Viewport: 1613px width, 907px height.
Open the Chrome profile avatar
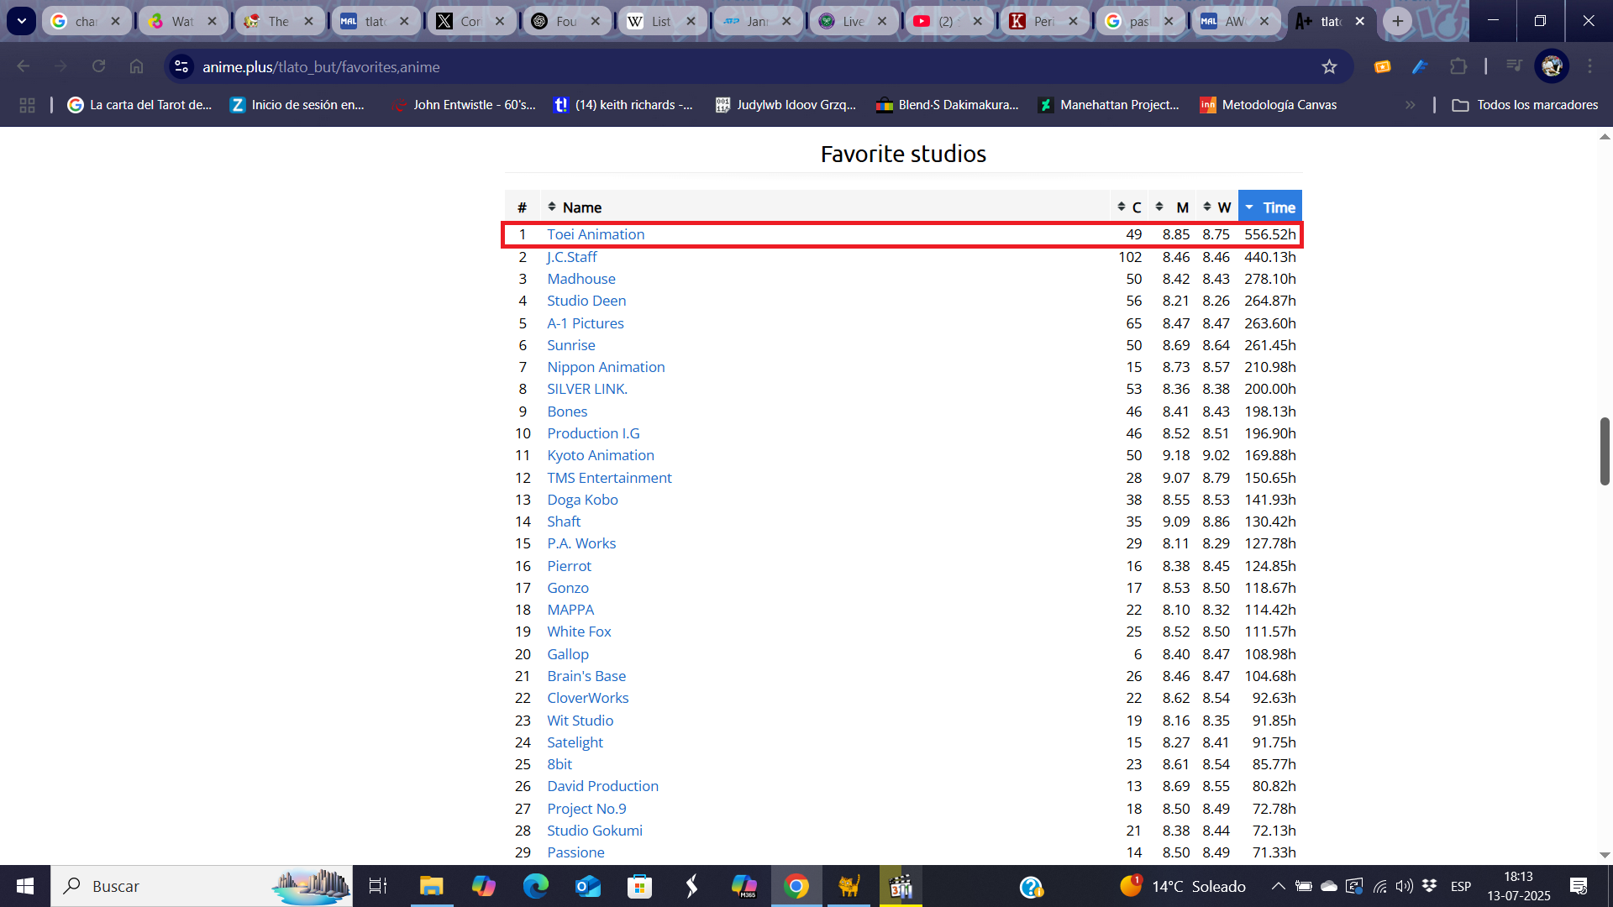1551,66
